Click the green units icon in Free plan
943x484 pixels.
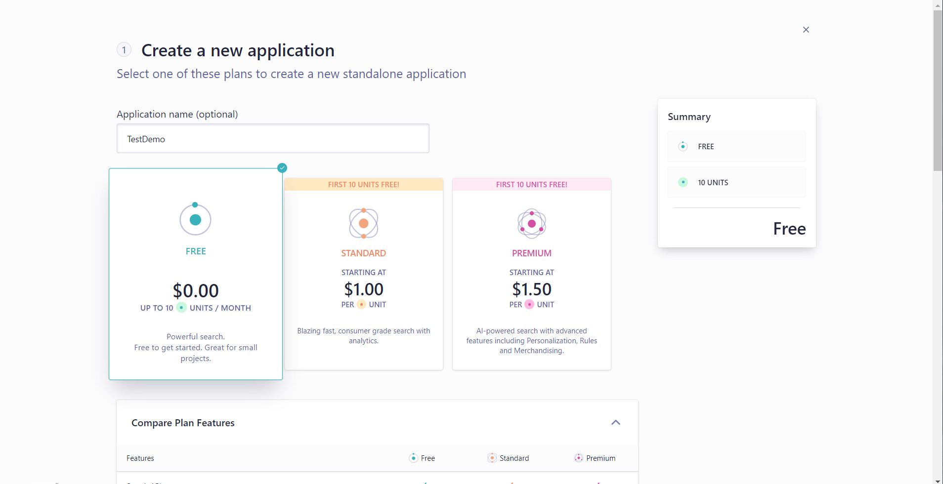[x=181, y=308]
